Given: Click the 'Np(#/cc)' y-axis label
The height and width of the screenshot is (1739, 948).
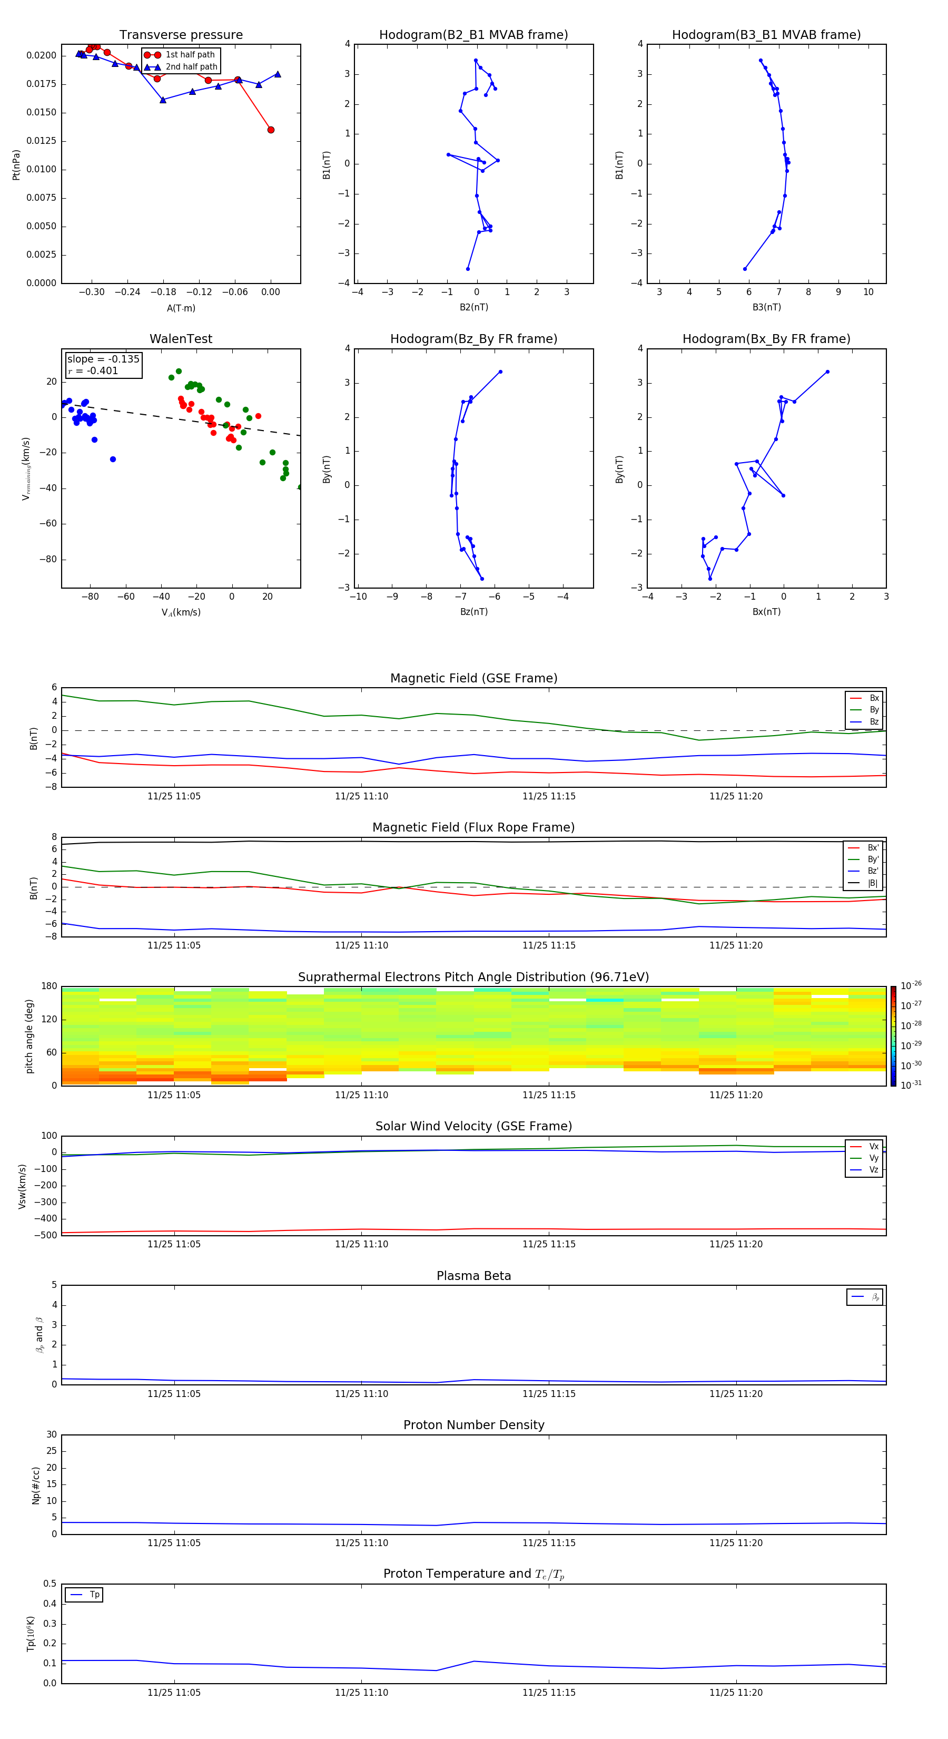Looking at the screenshot, I should point(36,1485).
